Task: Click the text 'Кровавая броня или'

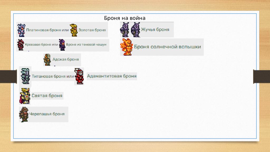Action: pyautogui.click(x=41, y=44)
